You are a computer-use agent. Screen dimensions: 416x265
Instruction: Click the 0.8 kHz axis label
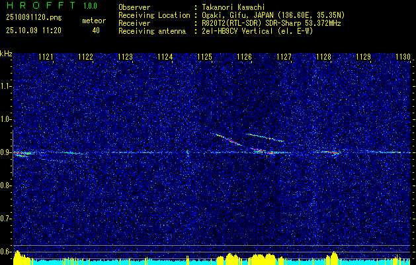pyautogui.click(x=5, y=185)
